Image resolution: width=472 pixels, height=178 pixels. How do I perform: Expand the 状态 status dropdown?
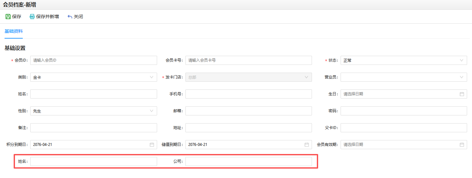point(404,60)
